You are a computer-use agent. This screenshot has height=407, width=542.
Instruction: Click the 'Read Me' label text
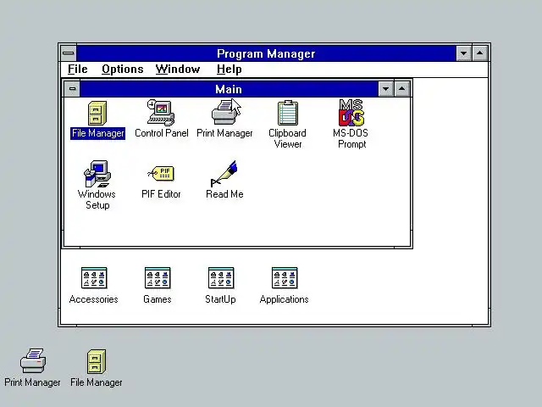click(x=224, y=194)
